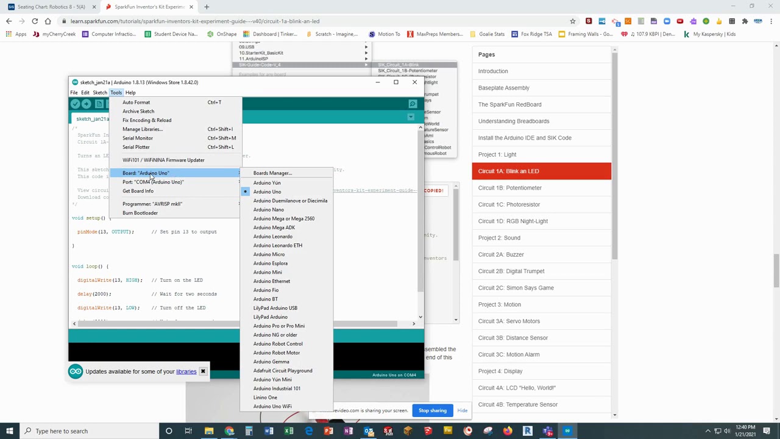Viewport: 780px width, 439px height.
Task: Open the Serial Monitor magnifier icon
Action: tap(413, 104)
